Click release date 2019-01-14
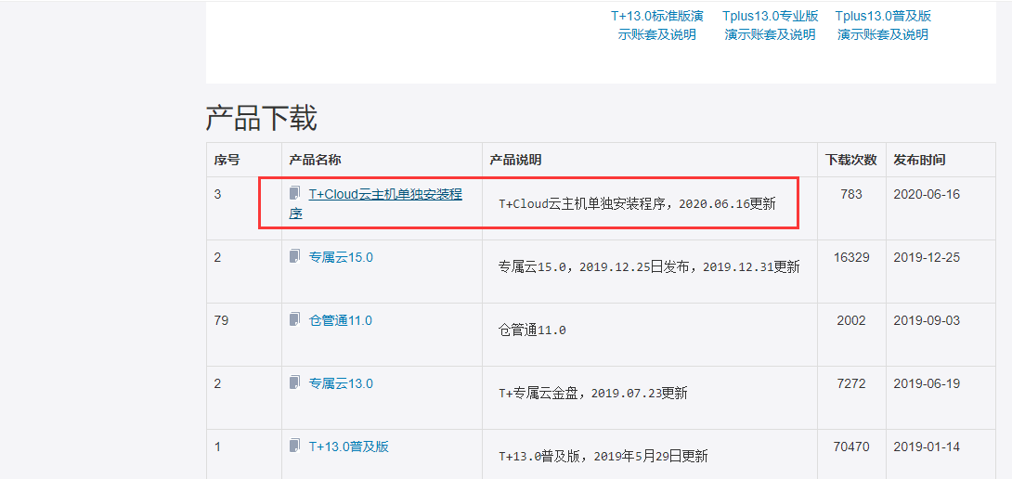This screenshot has width=1012, height=479. (927, 447)
